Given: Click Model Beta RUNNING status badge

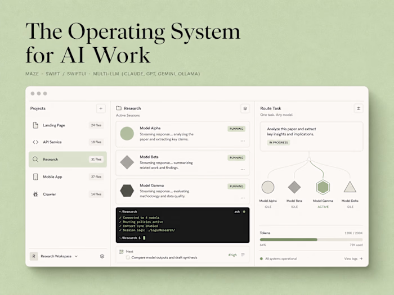Looking at the screenshot, I should click(236, 157).
